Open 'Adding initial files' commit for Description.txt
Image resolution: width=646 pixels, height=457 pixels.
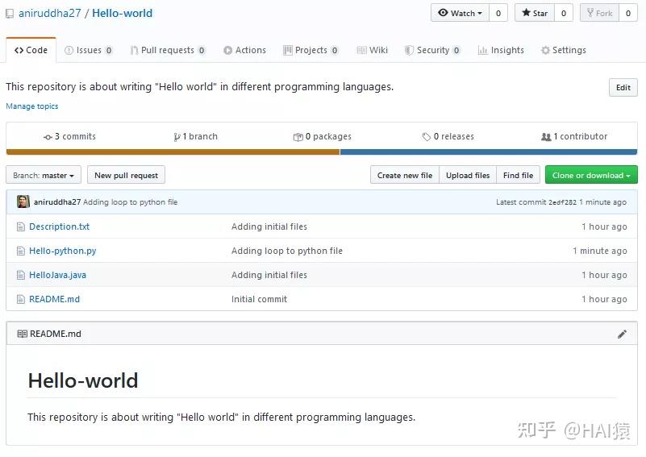point(269,226)
